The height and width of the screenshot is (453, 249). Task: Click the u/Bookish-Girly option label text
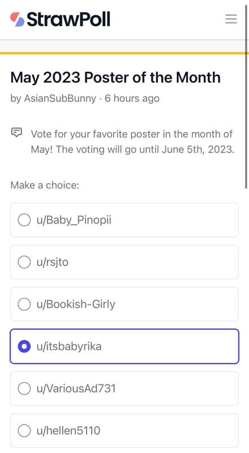(x=76, y=304)
